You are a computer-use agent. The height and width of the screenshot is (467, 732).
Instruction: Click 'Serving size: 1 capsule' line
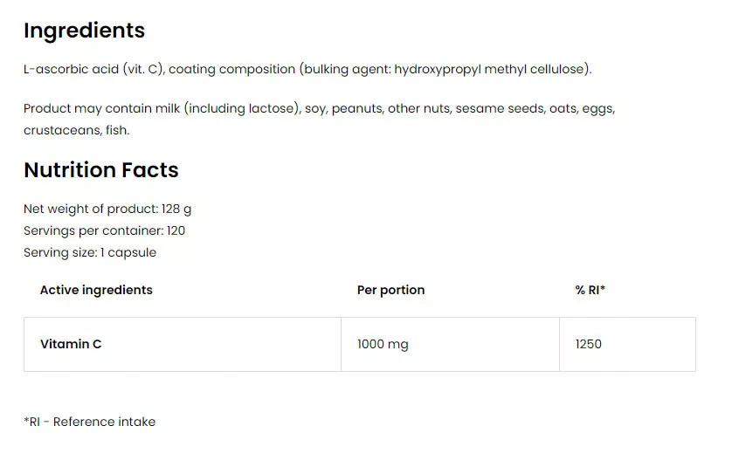[x=90, y=252]
